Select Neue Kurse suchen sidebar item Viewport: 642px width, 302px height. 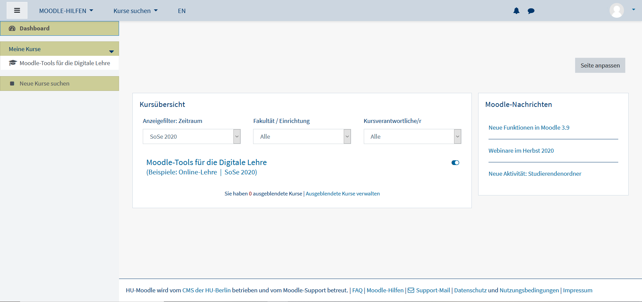60,84
